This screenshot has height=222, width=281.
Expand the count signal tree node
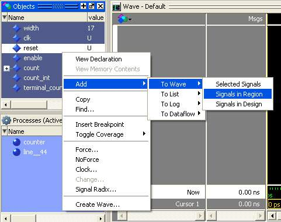point(6,68)
